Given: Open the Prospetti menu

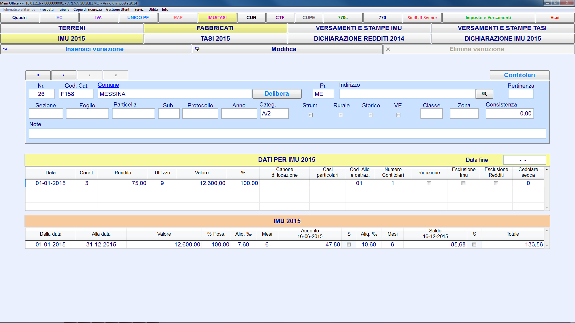Looking at the screenshot, I should click(x=46, y=10).
